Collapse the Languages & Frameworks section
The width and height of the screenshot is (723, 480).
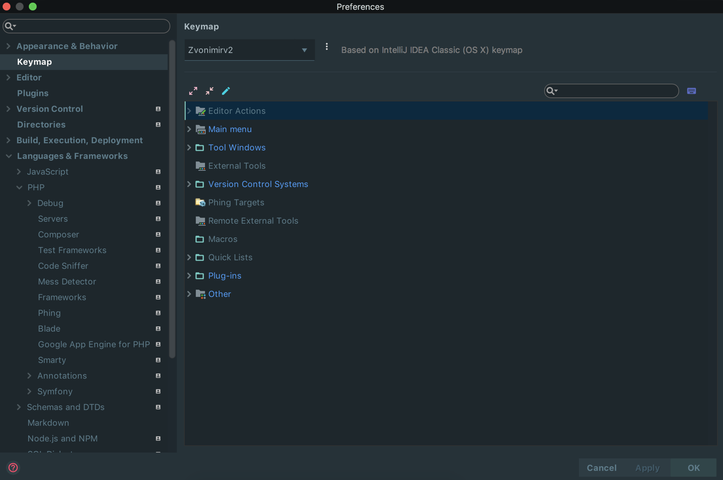point(9,156)
